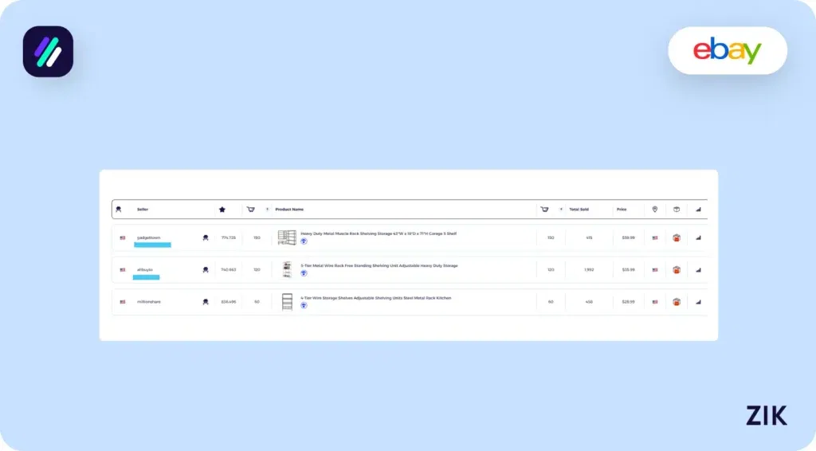Sort by the arrow next to Total Sold

[561, 210]
